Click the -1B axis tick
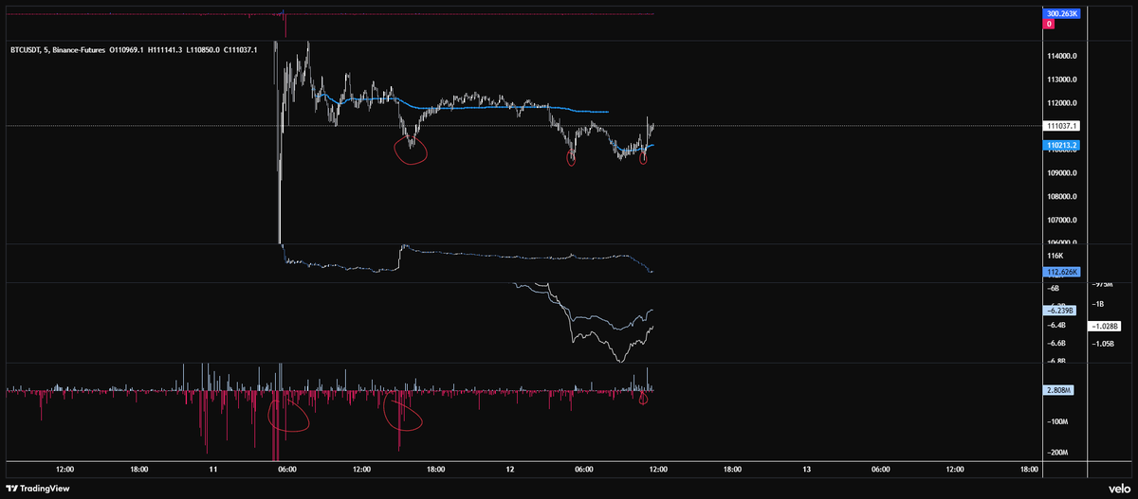The image size is (1138, 499). (1098, 304)
